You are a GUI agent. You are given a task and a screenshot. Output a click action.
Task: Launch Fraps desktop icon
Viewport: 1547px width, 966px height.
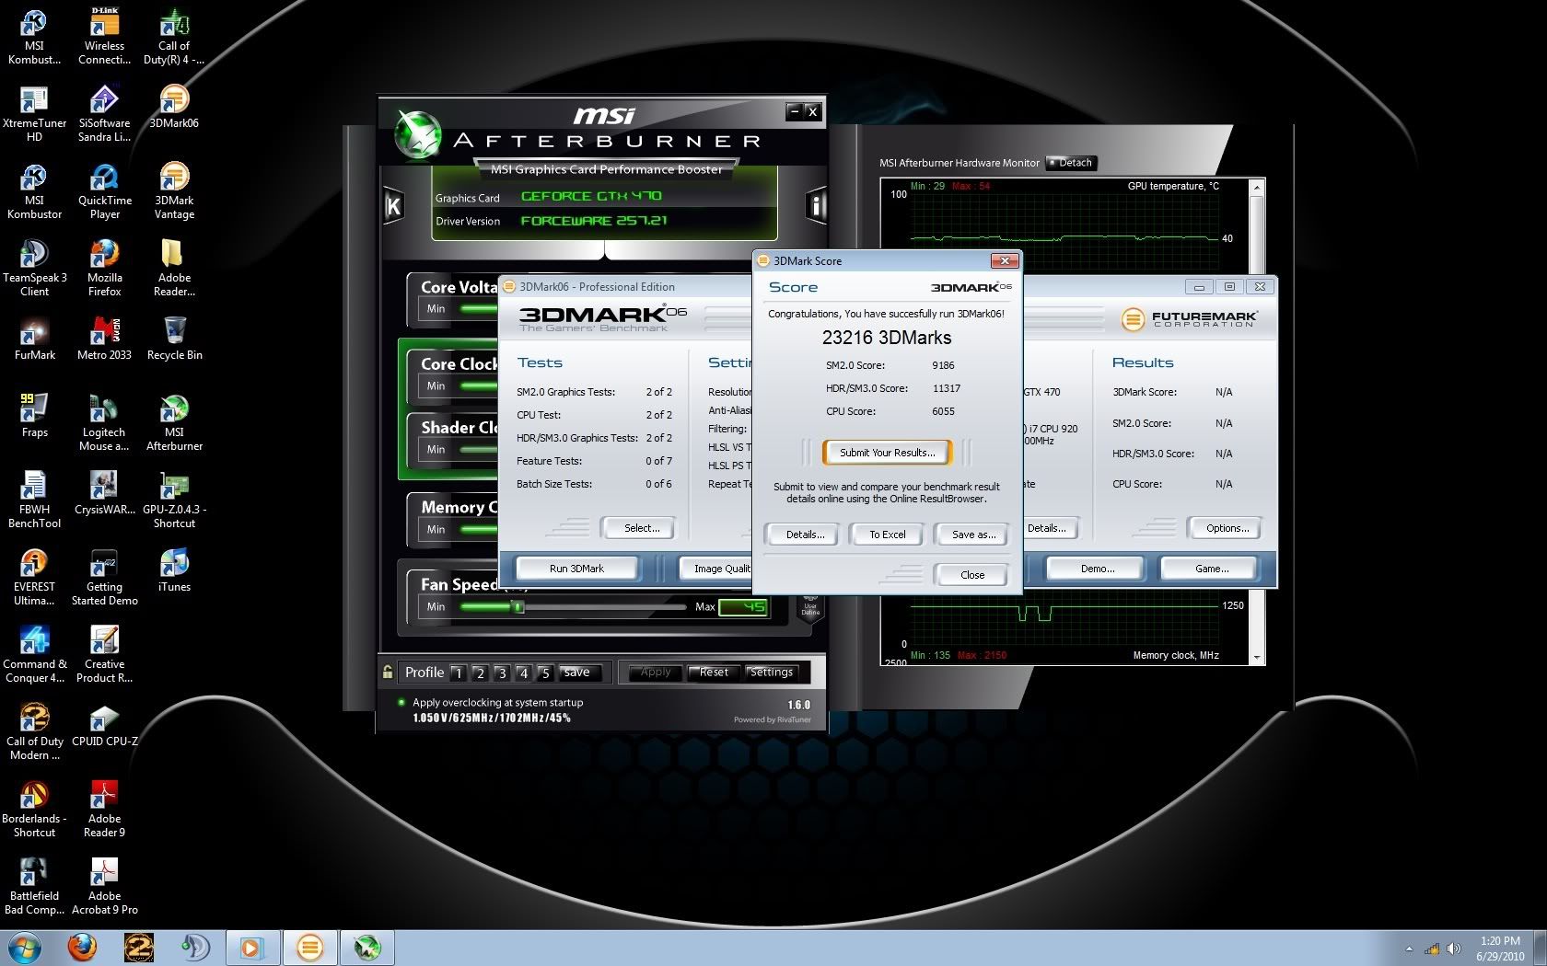click(34, 416)
